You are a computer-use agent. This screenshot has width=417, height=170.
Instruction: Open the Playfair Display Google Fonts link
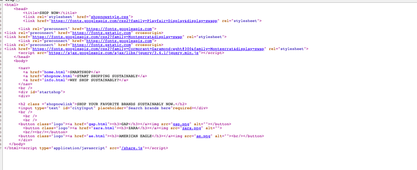pos(134,21)
